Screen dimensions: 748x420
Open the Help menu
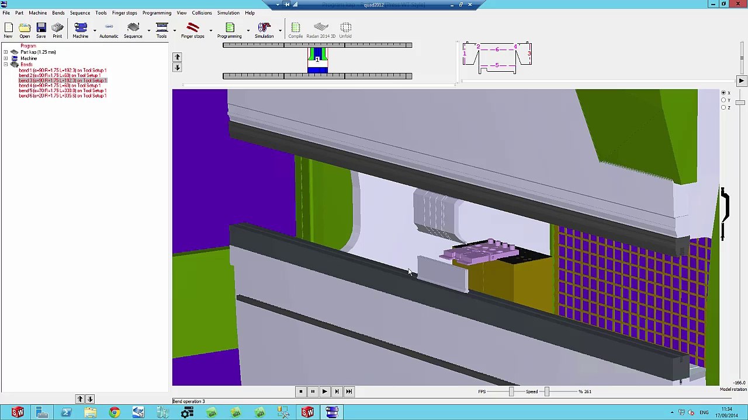250,13
